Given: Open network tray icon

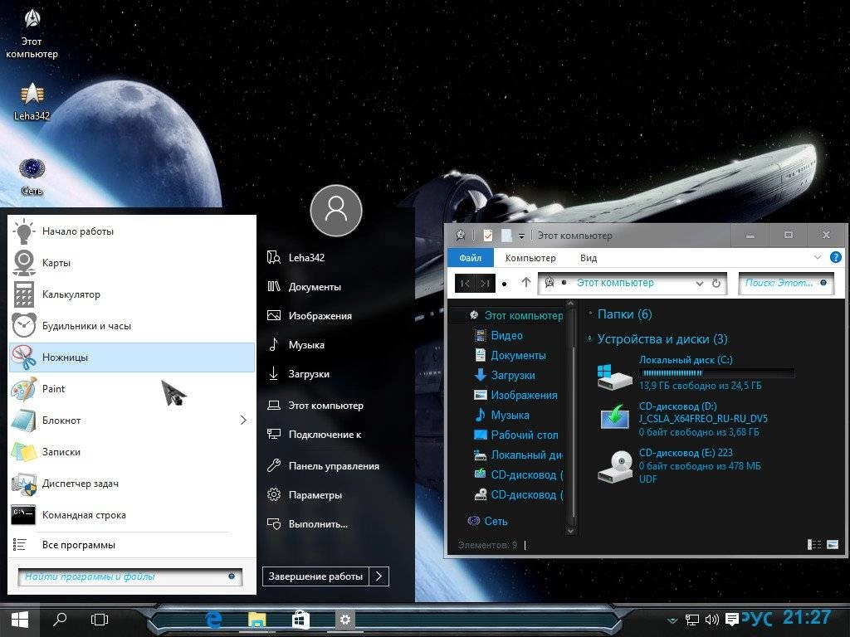Looking at the screenshot, I should click(692, 620).
